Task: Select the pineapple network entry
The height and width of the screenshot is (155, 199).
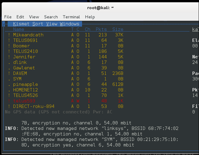Action: click(x=25, y=84)
